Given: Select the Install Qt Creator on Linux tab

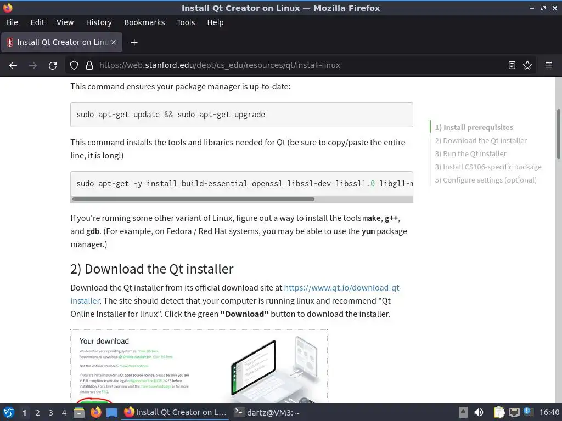Looking at the screenshot, I should click(61, 42).
